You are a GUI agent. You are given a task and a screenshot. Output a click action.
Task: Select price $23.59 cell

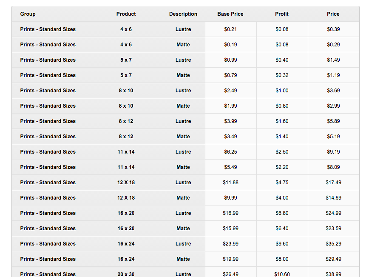333,228
